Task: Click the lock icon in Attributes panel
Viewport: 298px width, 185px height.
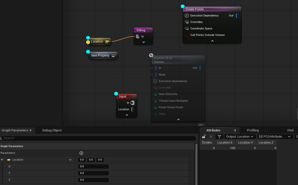Action: click(204, 137)
